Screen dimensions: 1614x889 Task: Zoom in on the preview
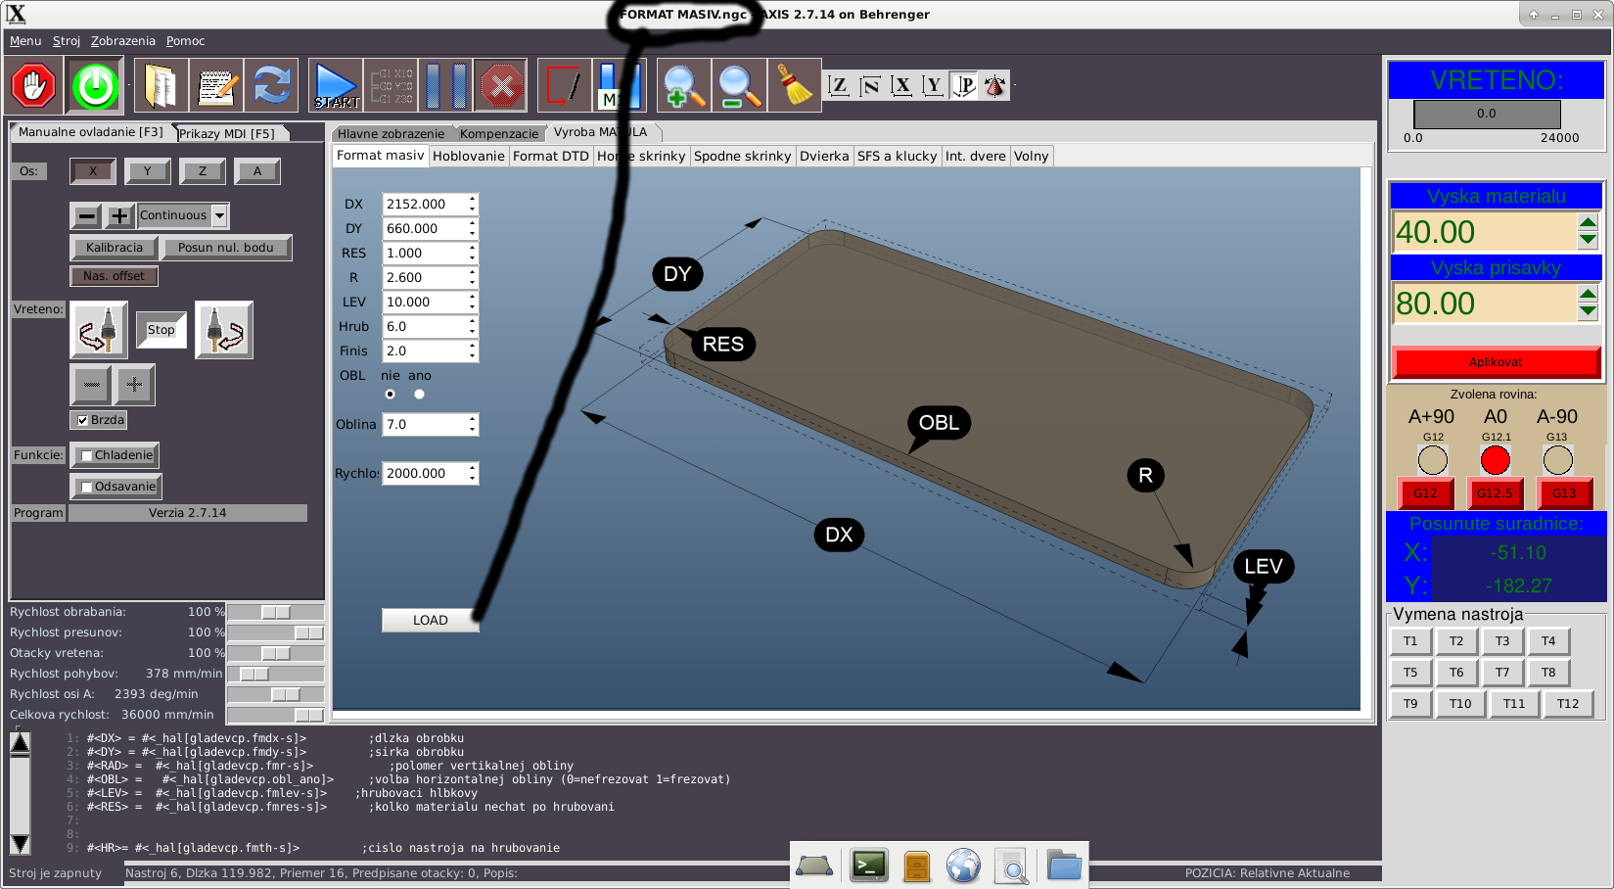tap(683, 86)
